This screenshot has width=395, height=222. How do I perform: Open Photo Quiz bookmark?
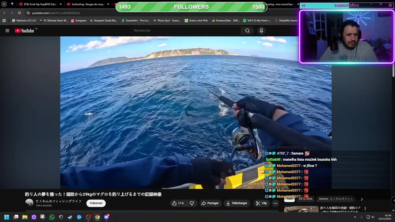(x=167, y=21)
